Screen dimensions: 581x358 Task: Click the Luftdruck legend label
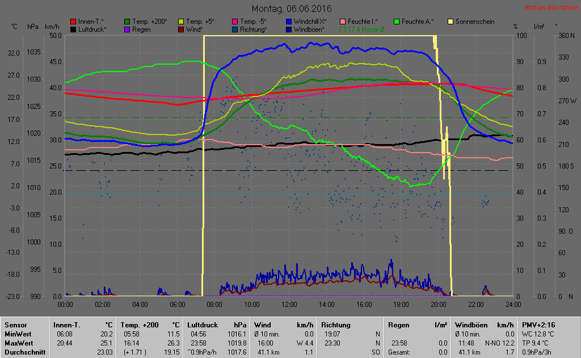coord(92,30)
